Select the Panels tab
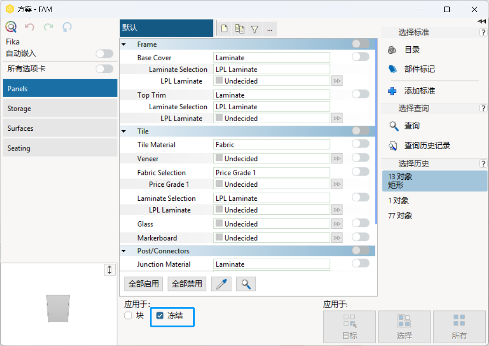This screenshot has height=346, width=489. tap(60, 88)
